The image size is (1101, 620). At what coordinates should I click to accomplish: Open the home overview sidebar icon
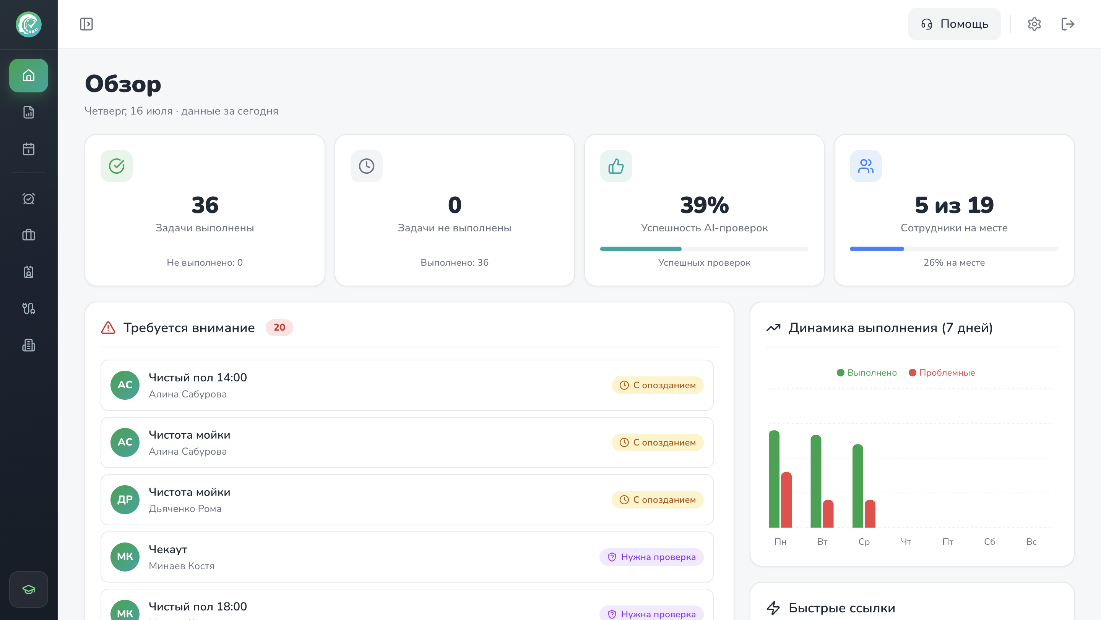pos(29,76)
